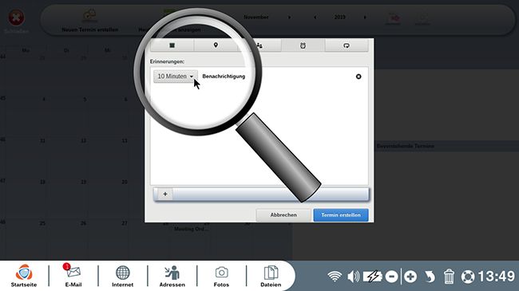Viewport: 519px width, 291px height.
Task: Add a new reminder with plus button
Action: pyautogui.click(x=165, y=194)
